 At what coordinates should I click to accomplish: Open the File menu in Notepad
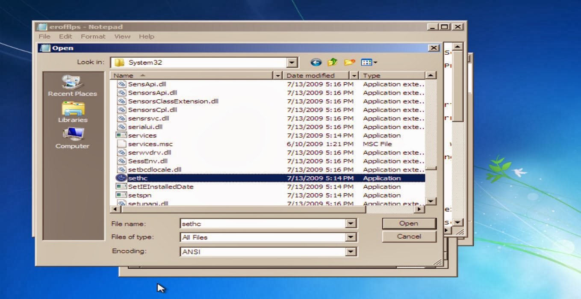point(44,36)
